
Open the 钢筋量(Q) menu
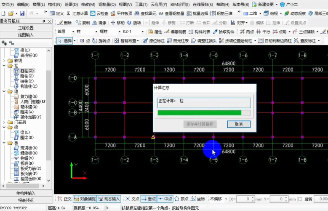coord(107,4)
